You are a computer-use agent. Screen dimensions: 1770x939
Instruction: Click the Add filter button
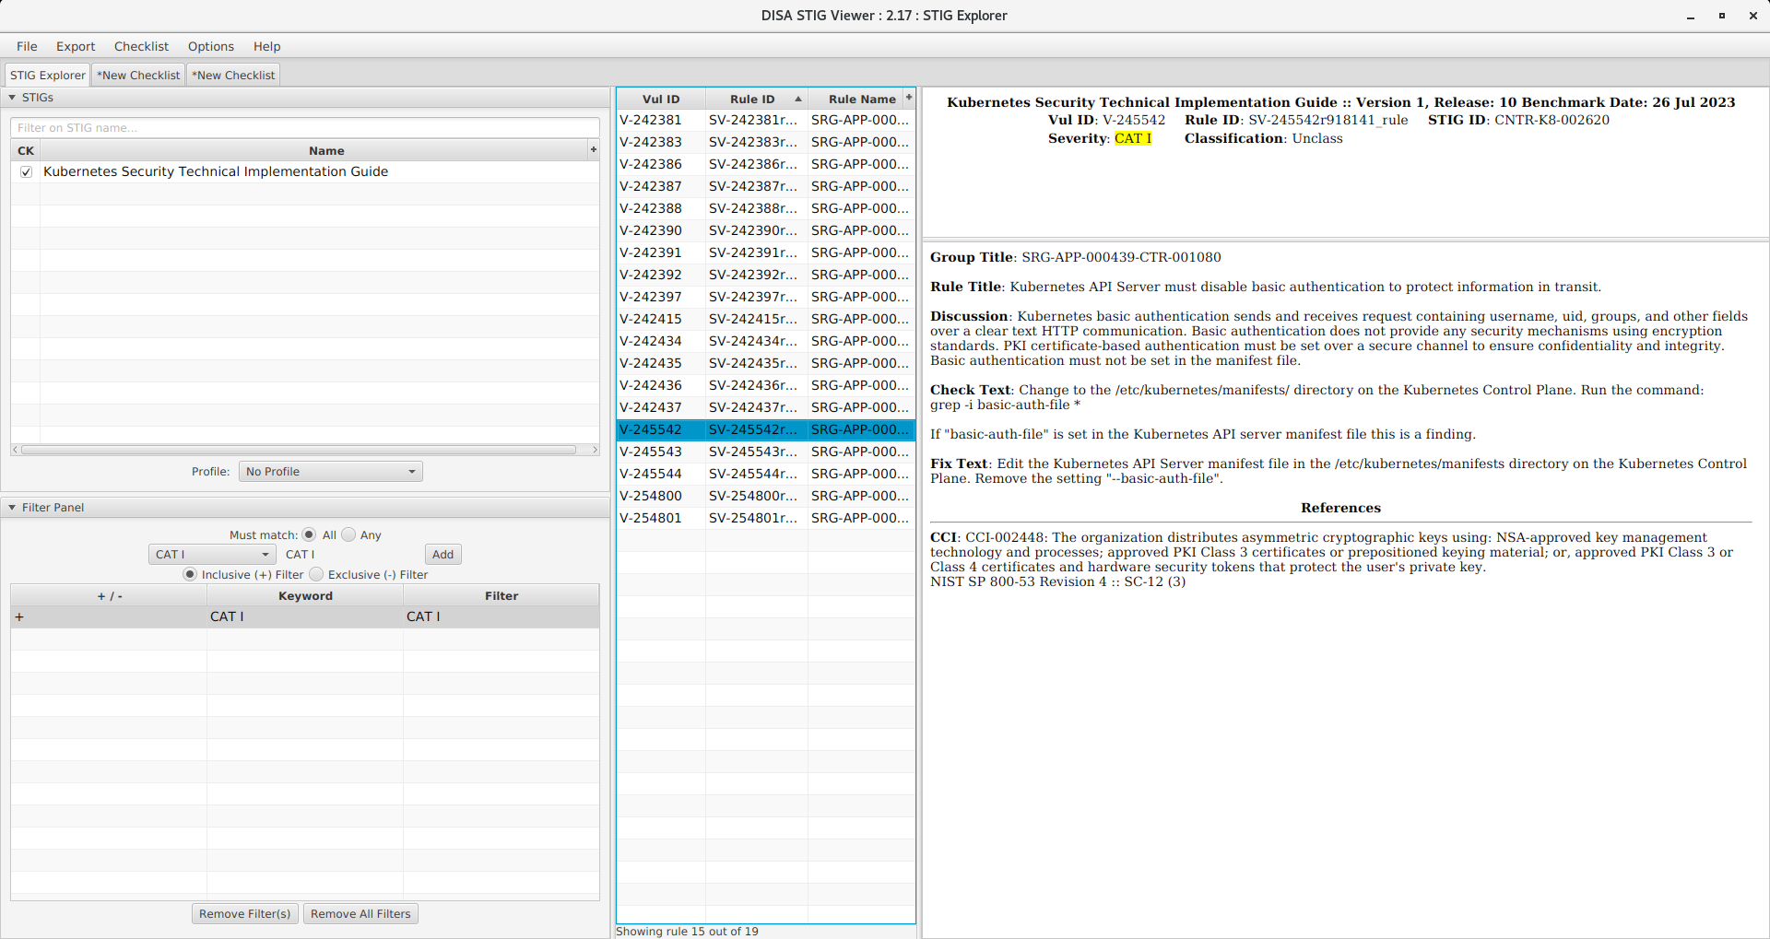pos(442,555)
